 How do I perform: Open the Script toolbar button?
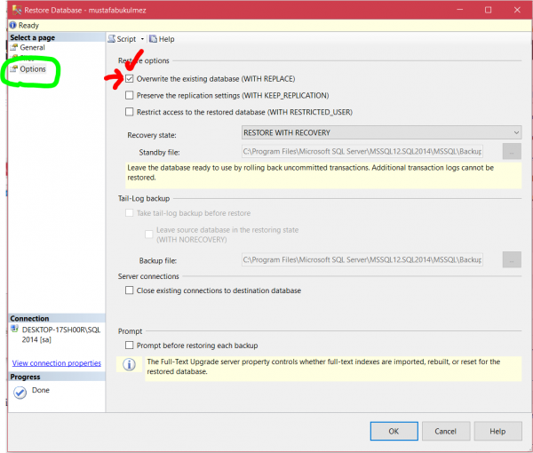[122, 39]
